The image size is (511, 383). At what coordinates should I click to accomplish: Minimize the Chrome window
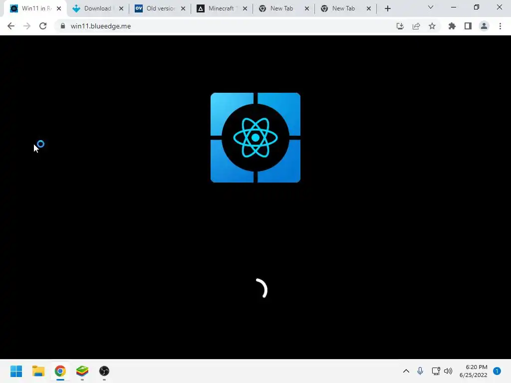tap(454, 7)
